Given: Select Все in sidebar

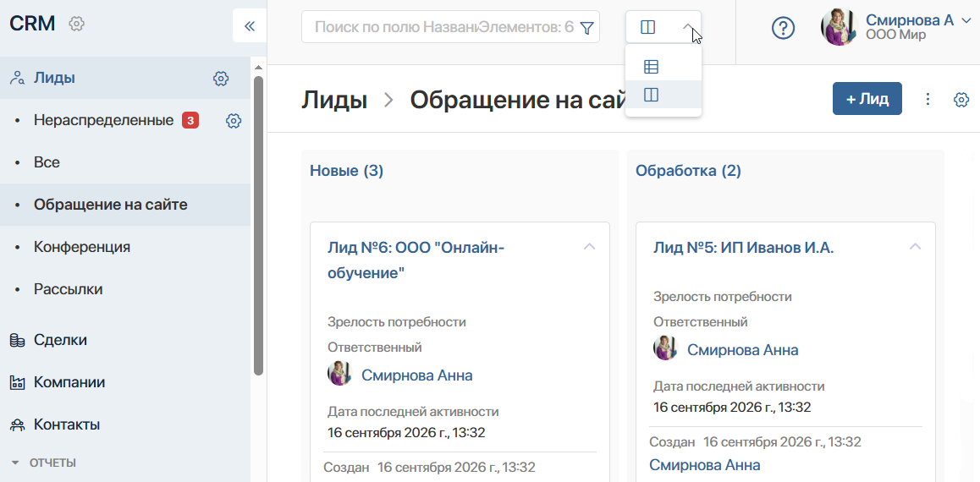Looking at the screenshot, I should pyautogui.click(x=47, y=162).
